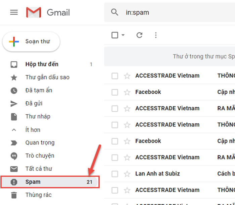The width and height of the screenshot is (235, 205).
Task: Click the important label marker icon
Action: coord(14,143)
